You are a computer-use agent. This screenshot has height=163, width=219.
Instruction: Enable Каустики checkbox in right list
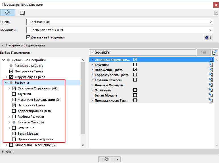click(135, 65)
